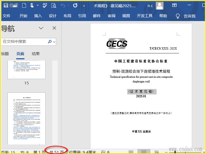Click the navigation pane vertical scrollbar
Viewport: 206px width, 154px height.
pyautogui.click(x=55, y=102)
